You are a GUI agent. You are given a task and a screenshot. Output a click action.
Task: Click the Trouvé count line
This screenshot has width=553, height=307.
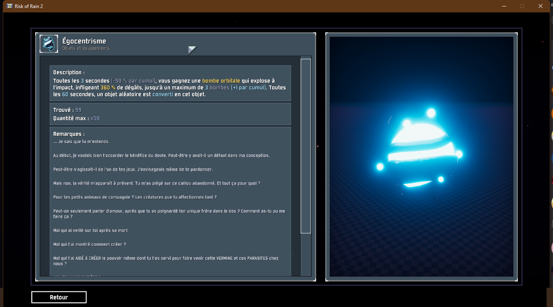pos(67,110)
